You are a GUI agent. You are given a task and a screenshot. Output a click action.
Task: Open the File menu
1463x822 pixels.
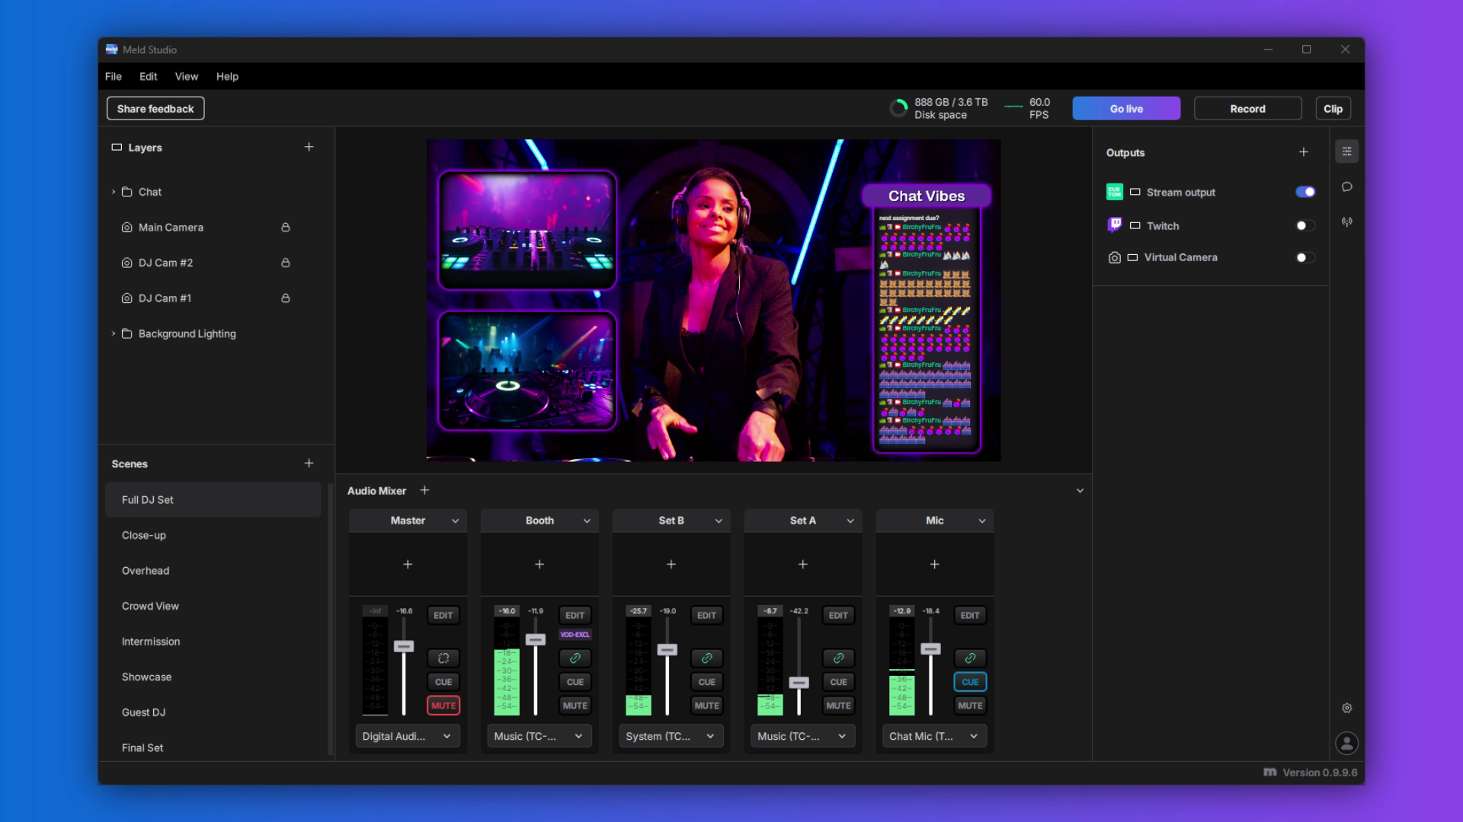coord(113,76)
